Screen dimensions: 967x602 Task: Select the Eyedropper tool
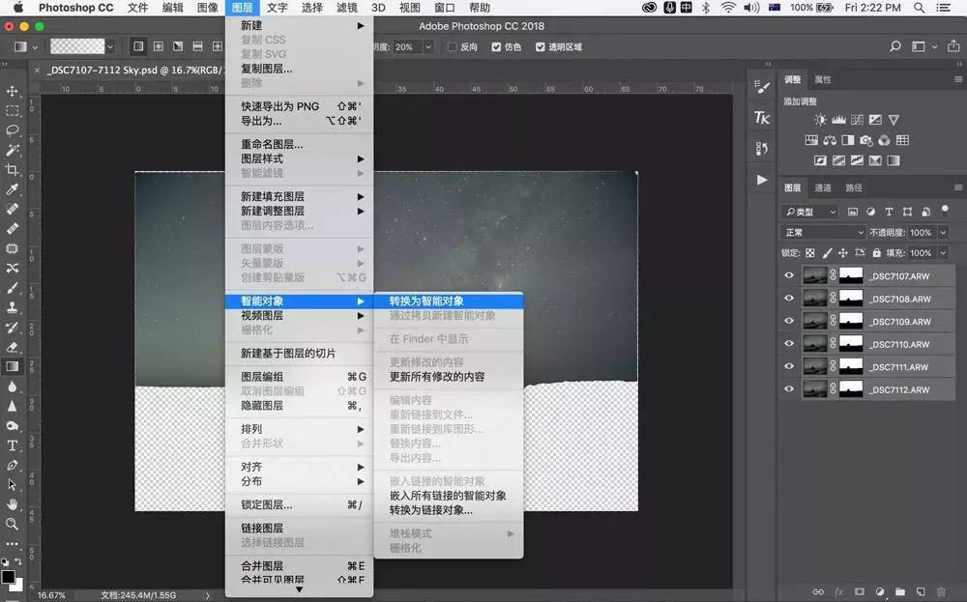coord(13,186)
